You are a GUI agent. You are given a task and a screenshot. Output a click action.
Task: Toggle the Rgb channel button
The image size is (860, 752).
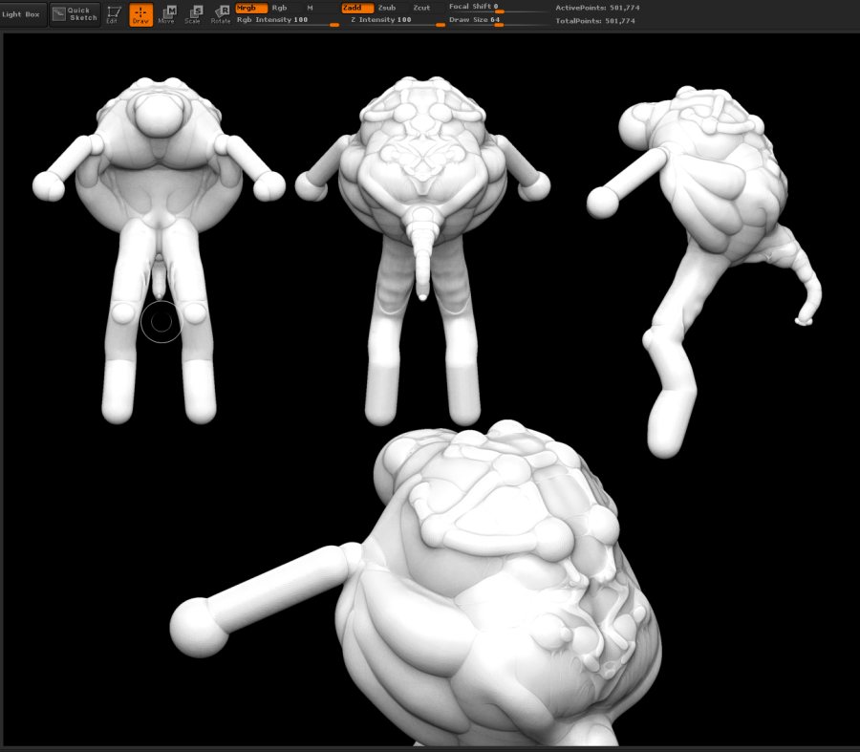click(x=279, y=9)
